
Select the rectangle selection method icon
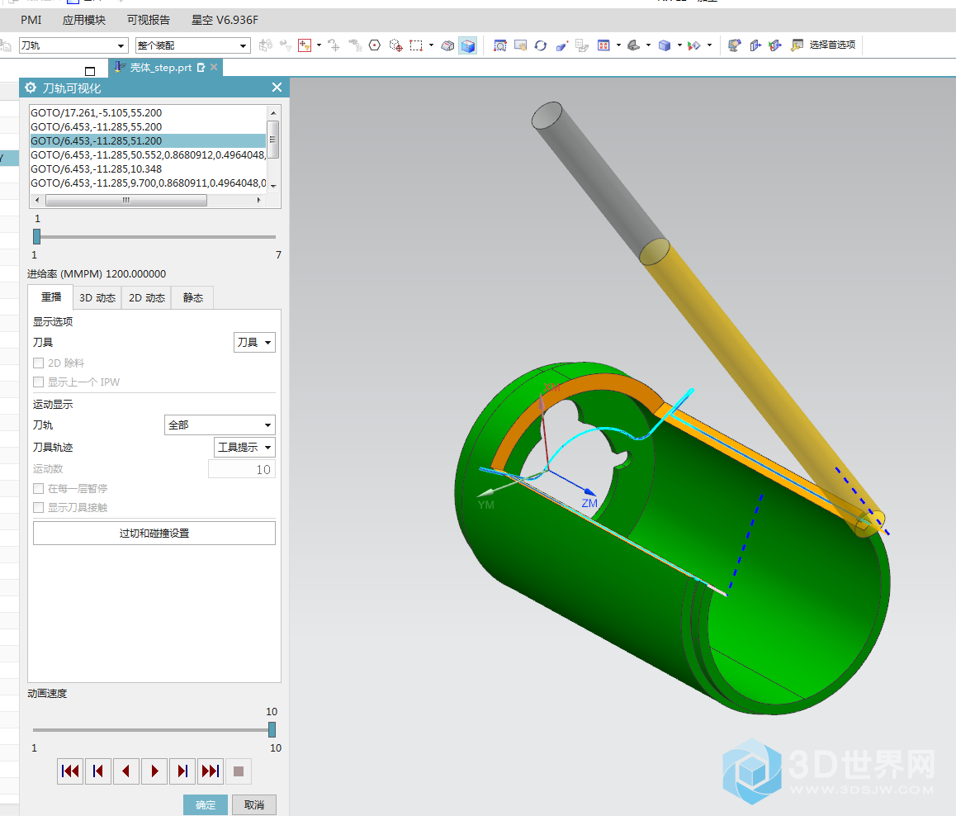[x=416, y=45]
